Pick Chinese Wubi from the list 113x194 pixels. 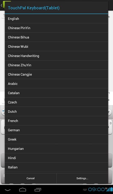[56, 46]
